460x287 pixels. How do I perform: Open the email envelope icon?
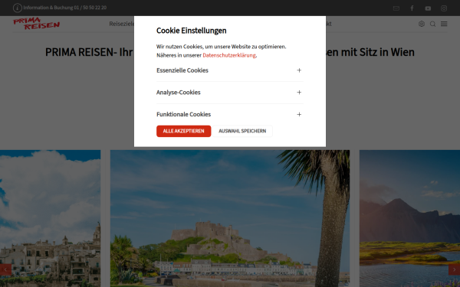point(396,8)
